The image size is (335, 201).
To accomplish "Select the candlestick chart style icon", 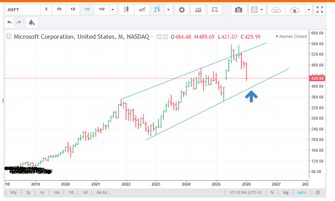I will click(x=126, y=9).
